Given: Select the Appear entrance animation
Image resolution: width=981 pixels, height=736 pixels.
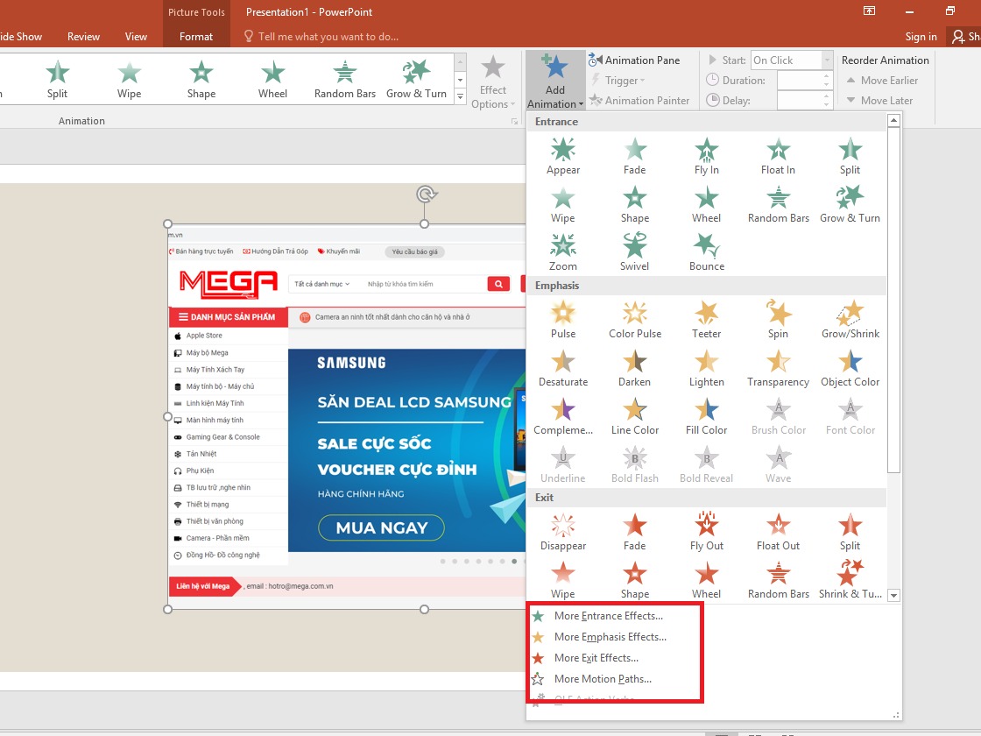Looking at the screenshot, I should (563, 157).
